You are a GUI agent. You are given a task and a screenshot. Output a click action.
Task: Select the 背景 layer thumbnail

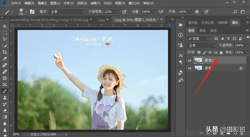pos(198,68)
